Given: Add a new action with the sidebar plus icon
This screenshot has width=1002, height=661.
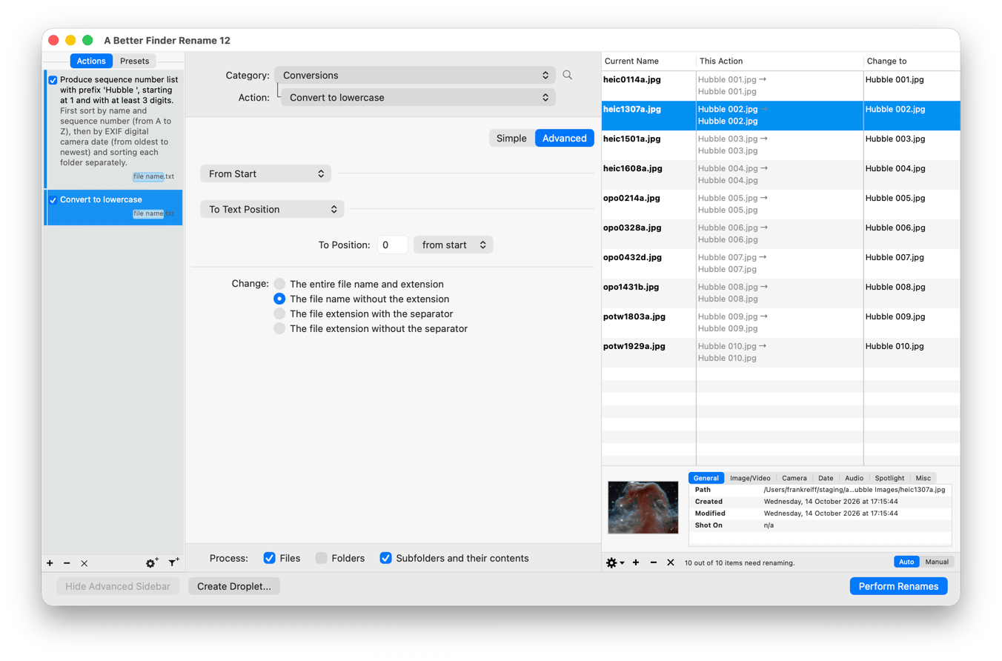Looking at the screenshot, I should coord(50,563).
